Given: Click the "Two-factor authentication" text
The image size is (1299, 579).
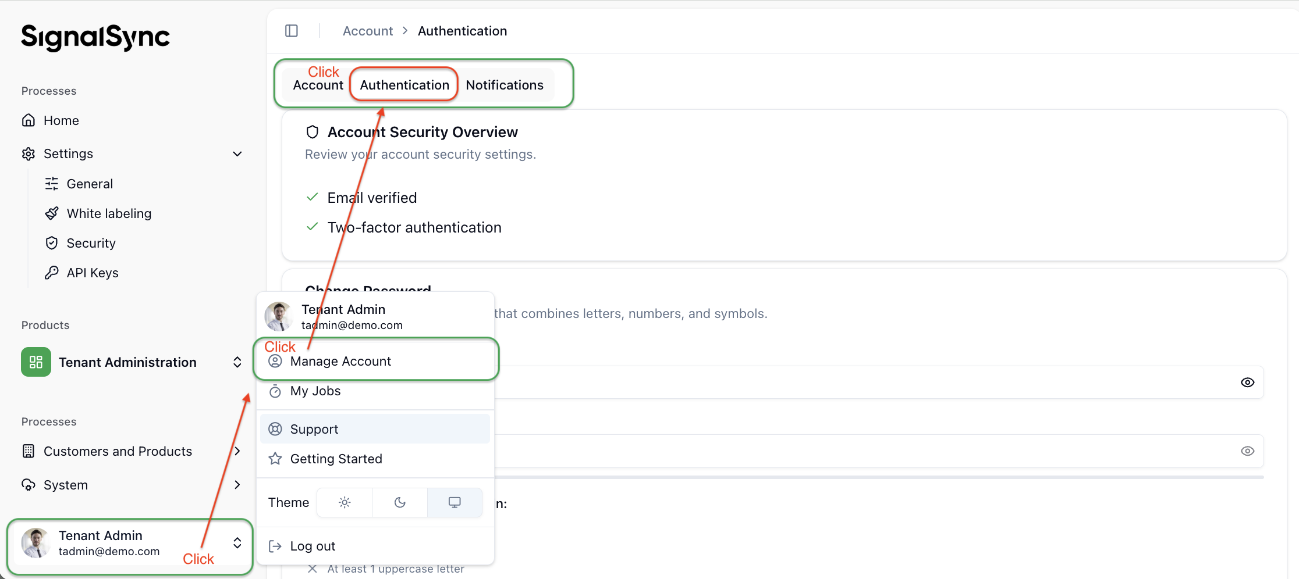Looking at the screenshot, I should coord(414,227).
